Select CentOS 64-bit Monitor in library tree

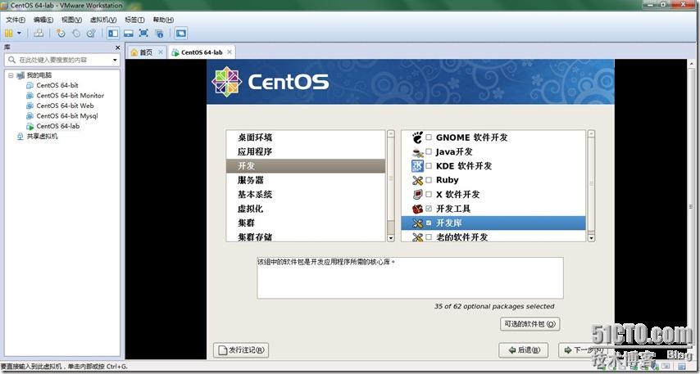coord(70,96)
